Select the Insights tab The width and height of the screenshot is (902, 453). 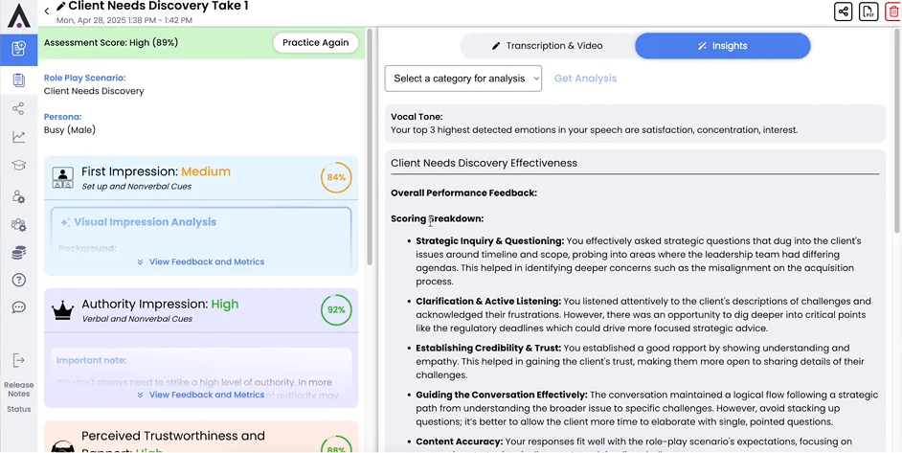coord(722,46)
